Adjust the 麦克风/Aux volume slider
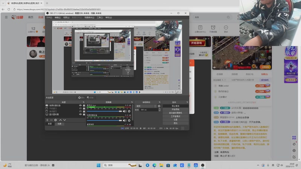Image resolution: width=301 pixels, height=169 pixels. tap(105, 111)
